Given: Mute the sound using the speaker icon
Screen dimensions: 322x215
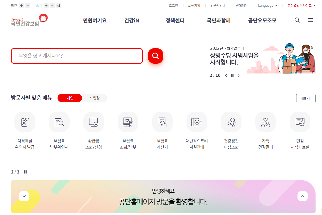Looking at the screenshot, I should point(59,5).
